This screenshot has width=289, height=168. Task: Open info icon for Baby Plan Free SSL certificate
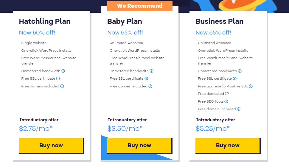[146, 78]
